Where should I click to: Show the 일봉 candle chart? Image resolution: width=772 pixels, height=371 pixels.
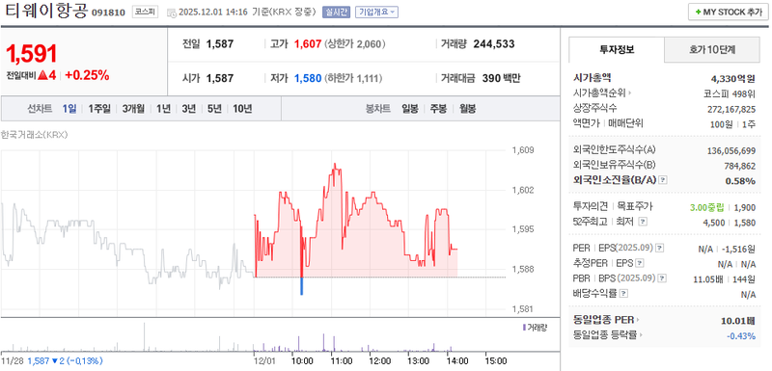point(409,109)
